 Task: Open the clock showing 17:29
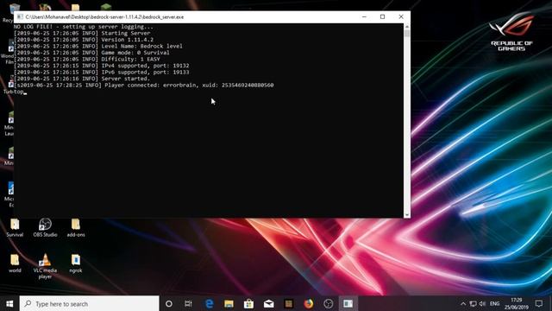coord(517,303)
